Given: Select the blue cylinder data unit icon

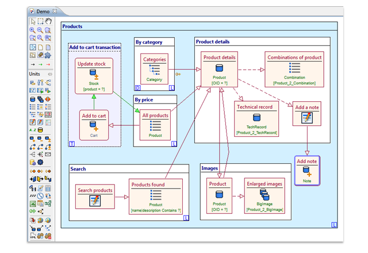Looking at the screenshot, I should (x=33, y=99).
